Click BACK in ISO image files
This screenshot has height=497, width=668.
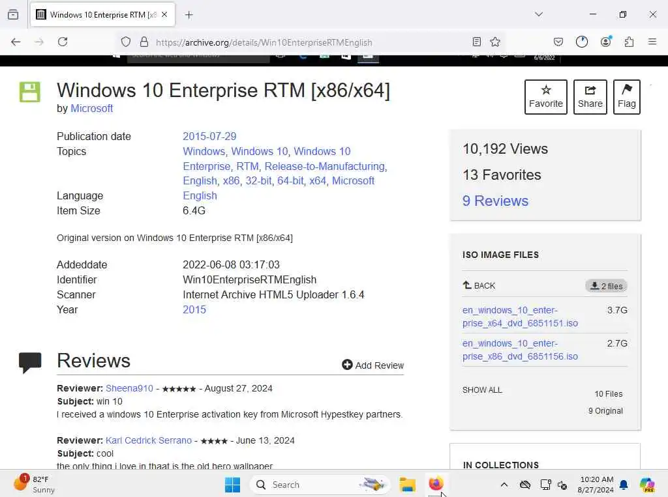click(x=479, y=285)
